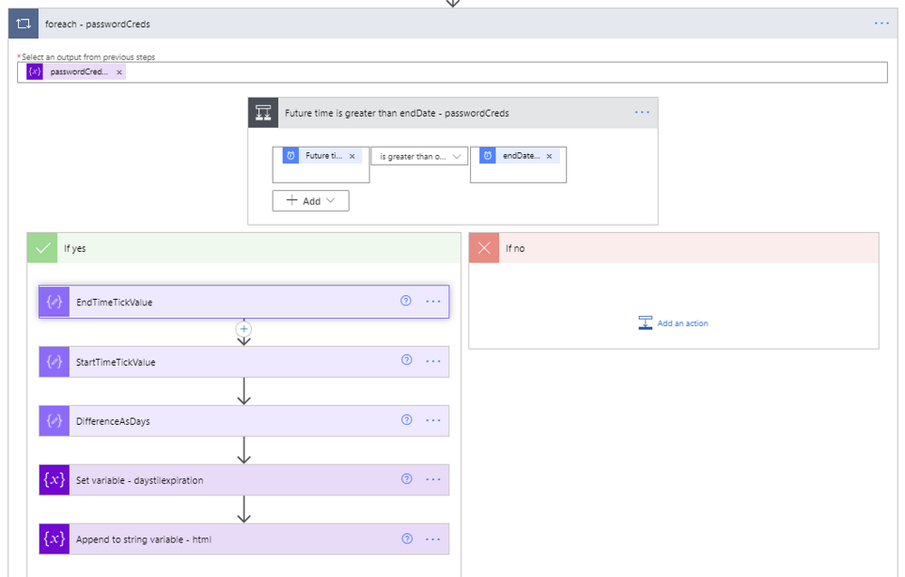Click the StartTimeTickValue compose icon
Viewport: 905px width, 577px height.
coord(54,361)
